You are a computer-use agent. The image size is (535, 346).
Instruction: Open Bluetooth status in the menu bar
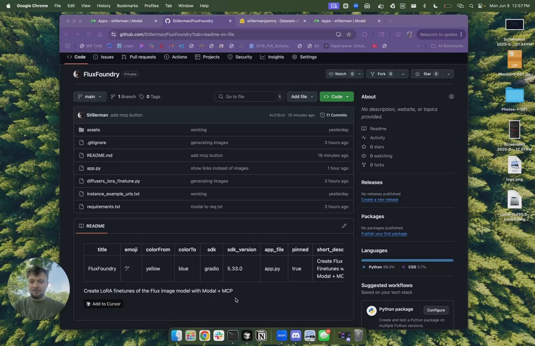click(x=424, y=6)
